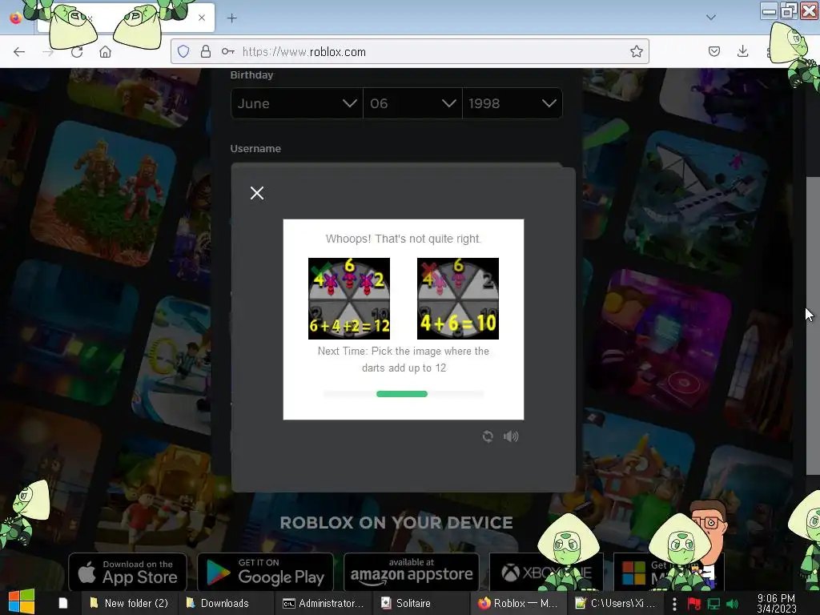This screenshot has height=615, width=820.
Task: Close the current browser tab
Action: tap(202, 18)
